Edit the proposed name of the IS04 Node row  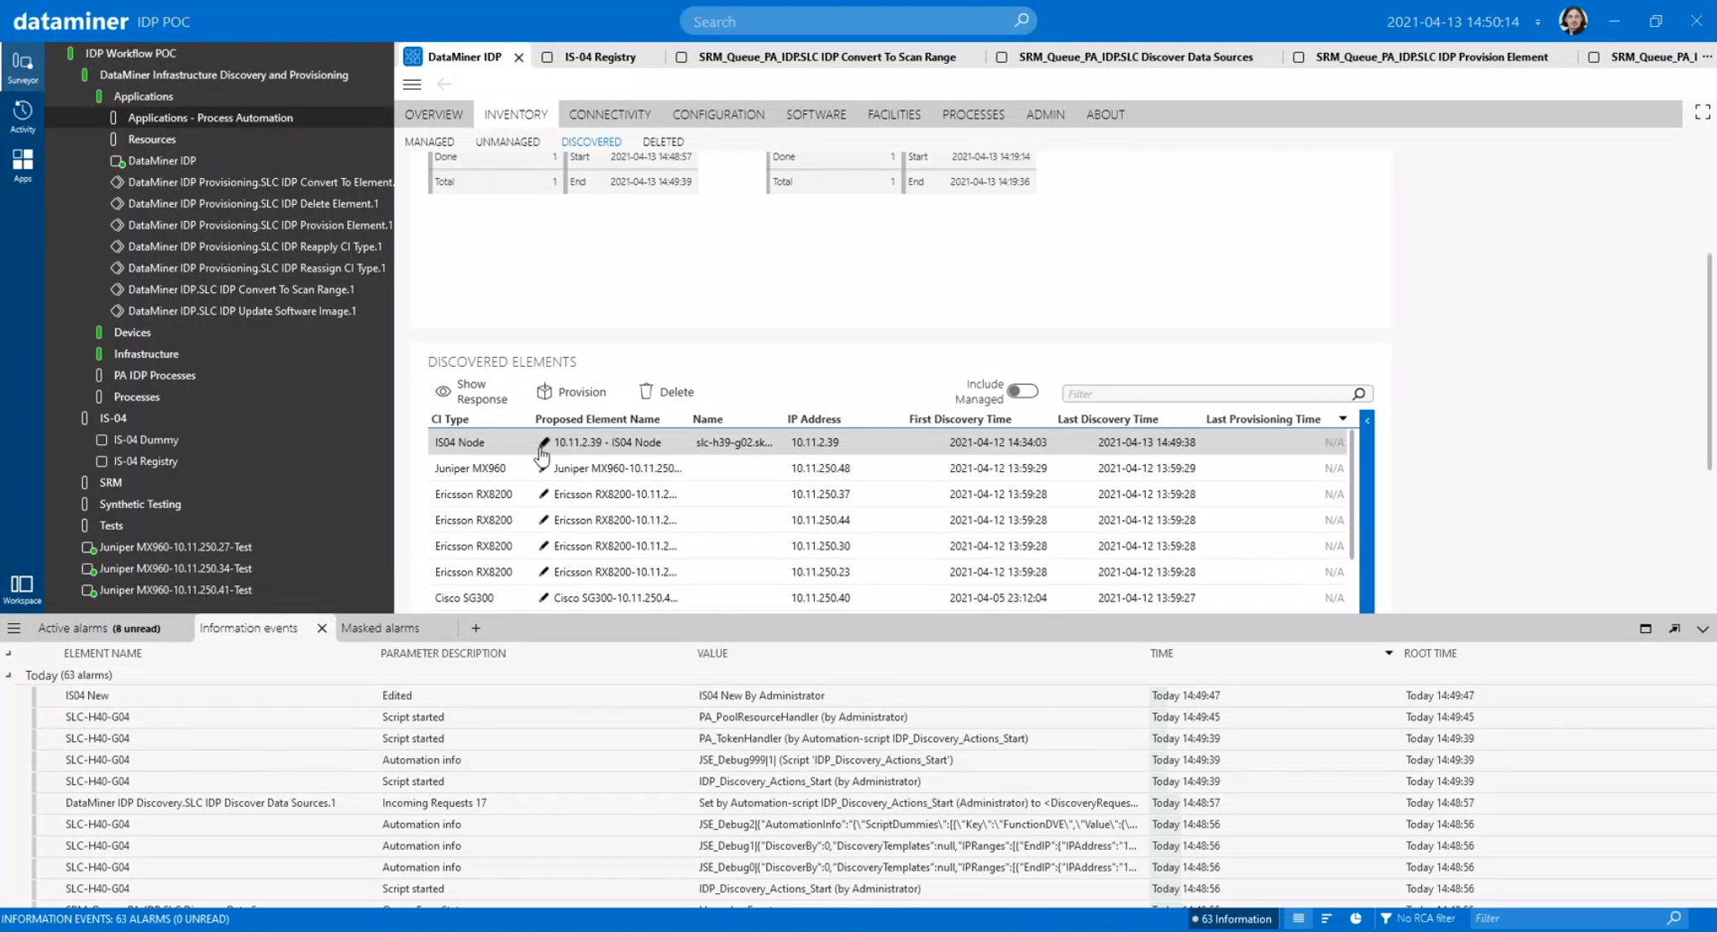[x=543, y=442]
